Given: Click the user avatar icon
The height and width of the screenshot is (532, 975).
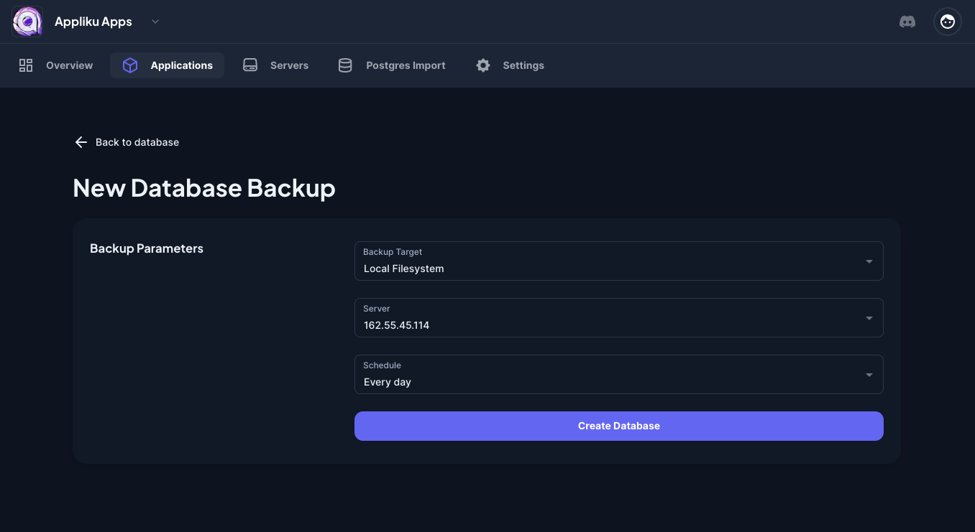Looking at the screenshot, I should [947, 22].
